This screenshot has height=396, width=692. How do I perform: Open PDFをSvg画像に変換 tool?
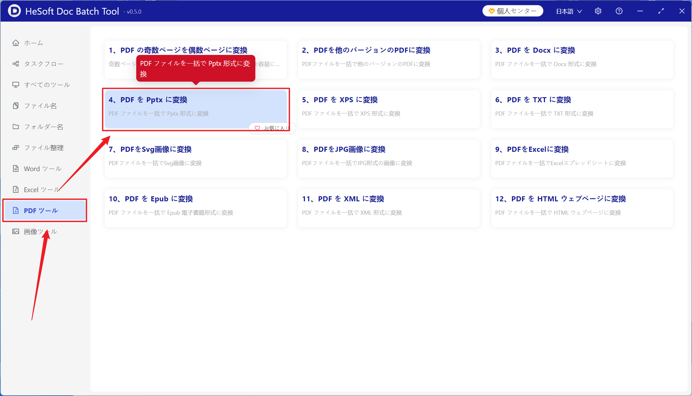[196, 159]
